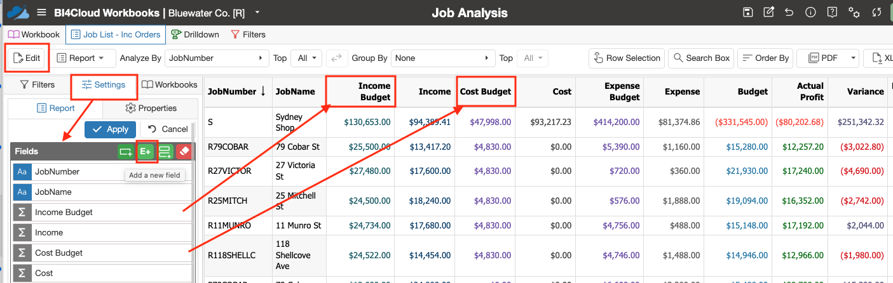Toggle Row Selection
This screenshot has height=283, width=893.
(627, 58)
